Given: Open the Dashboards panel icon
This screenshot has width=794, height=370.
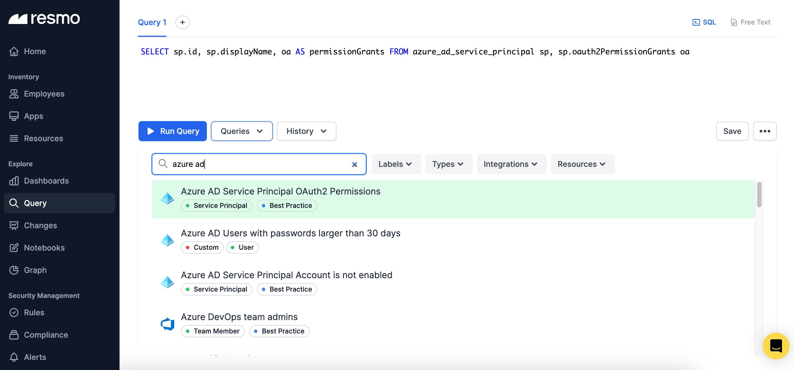Looking at the screenshot, I should (x=14, y=181).
